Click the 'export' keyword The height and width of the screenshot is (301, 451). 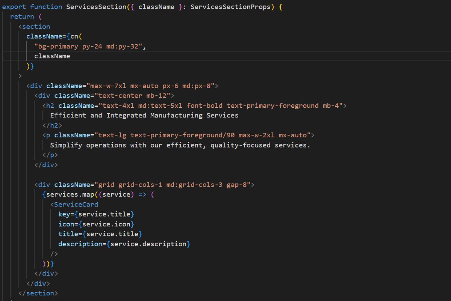click(14, 7)
